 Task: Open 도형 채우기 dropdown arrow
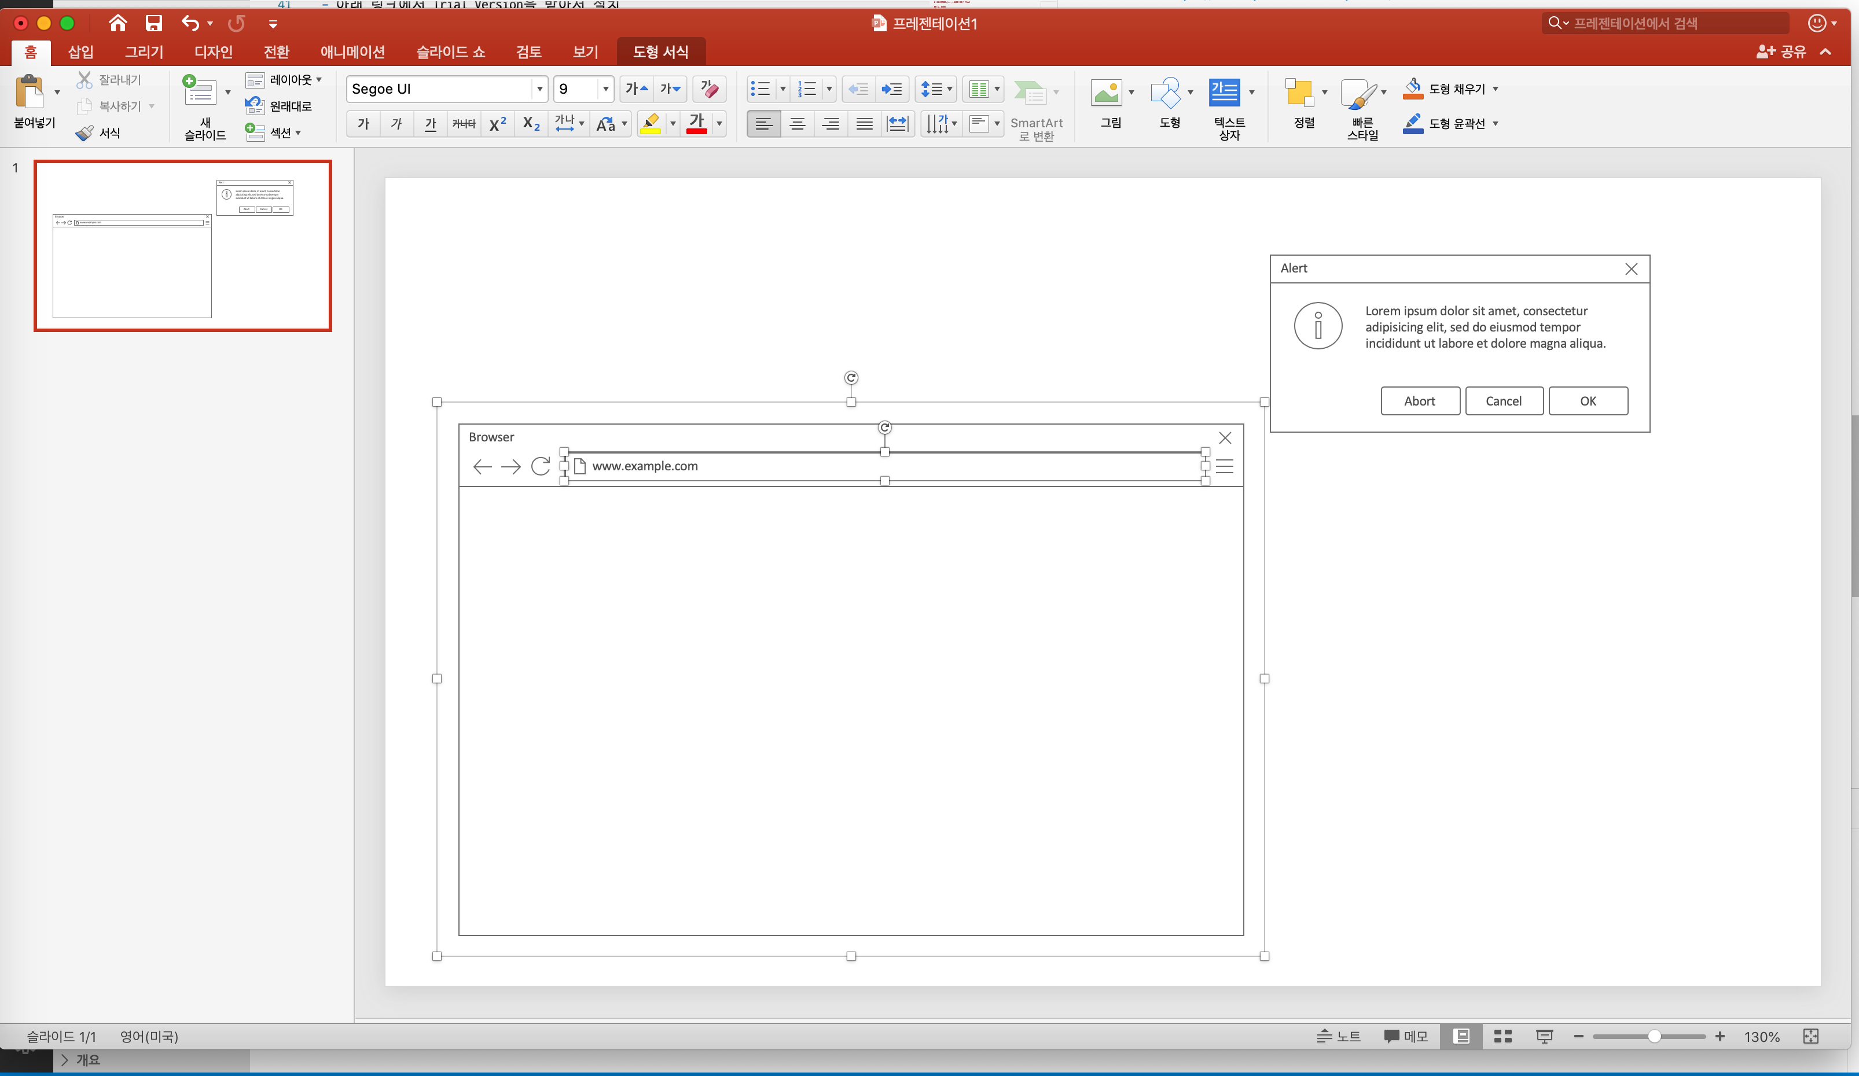click(1496, 89)
